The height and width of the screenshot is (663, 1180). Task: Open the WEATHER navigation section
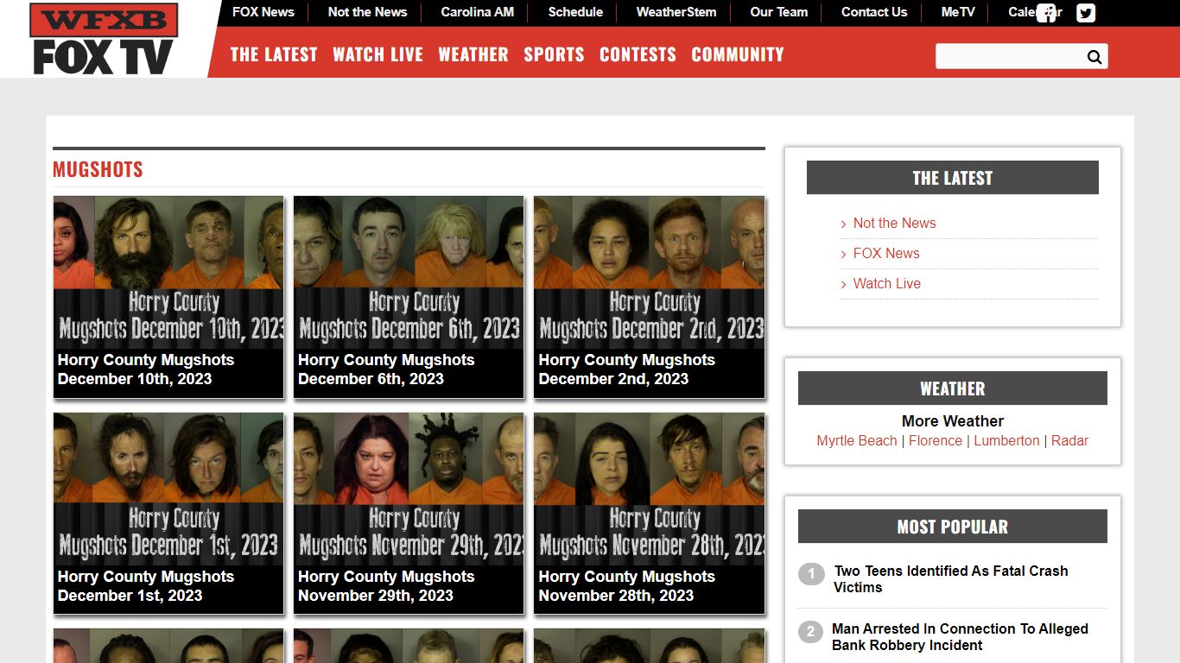point(473,54)
